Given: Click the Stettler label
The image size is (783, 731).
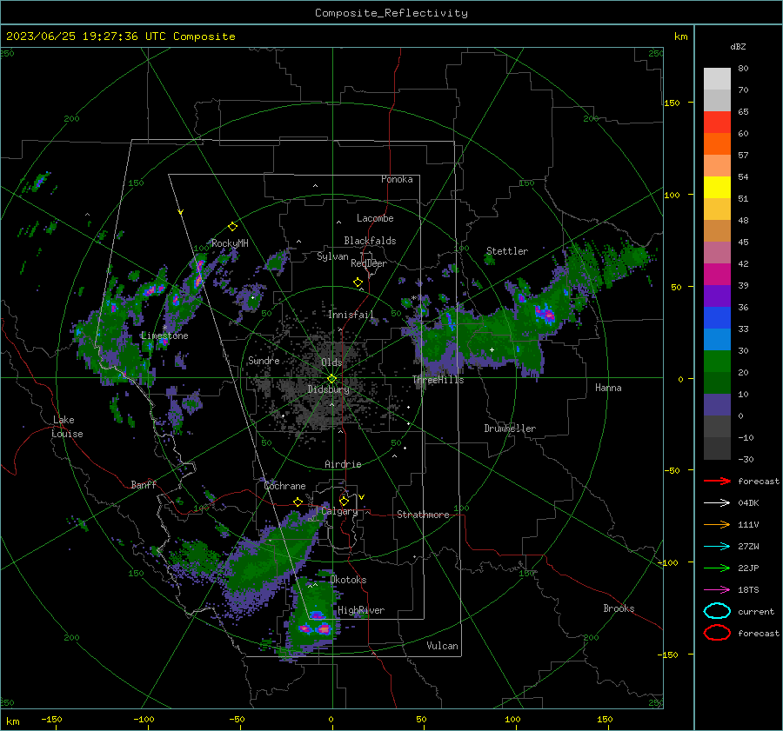Looking at the screenshot, I should click(x=507, y=251).
